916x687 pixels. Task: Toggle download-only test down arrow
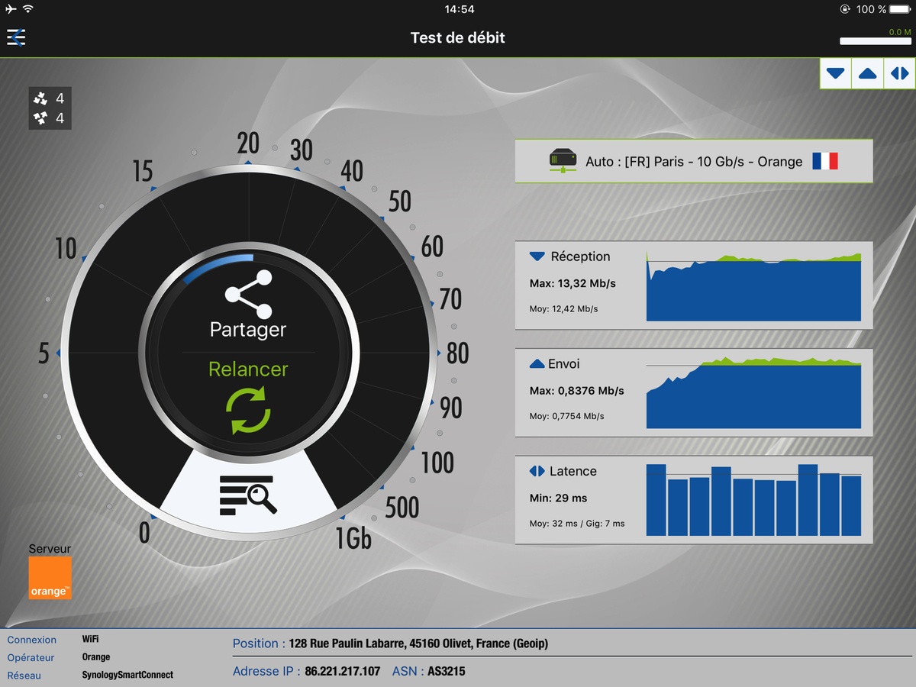tap(836, 74)
